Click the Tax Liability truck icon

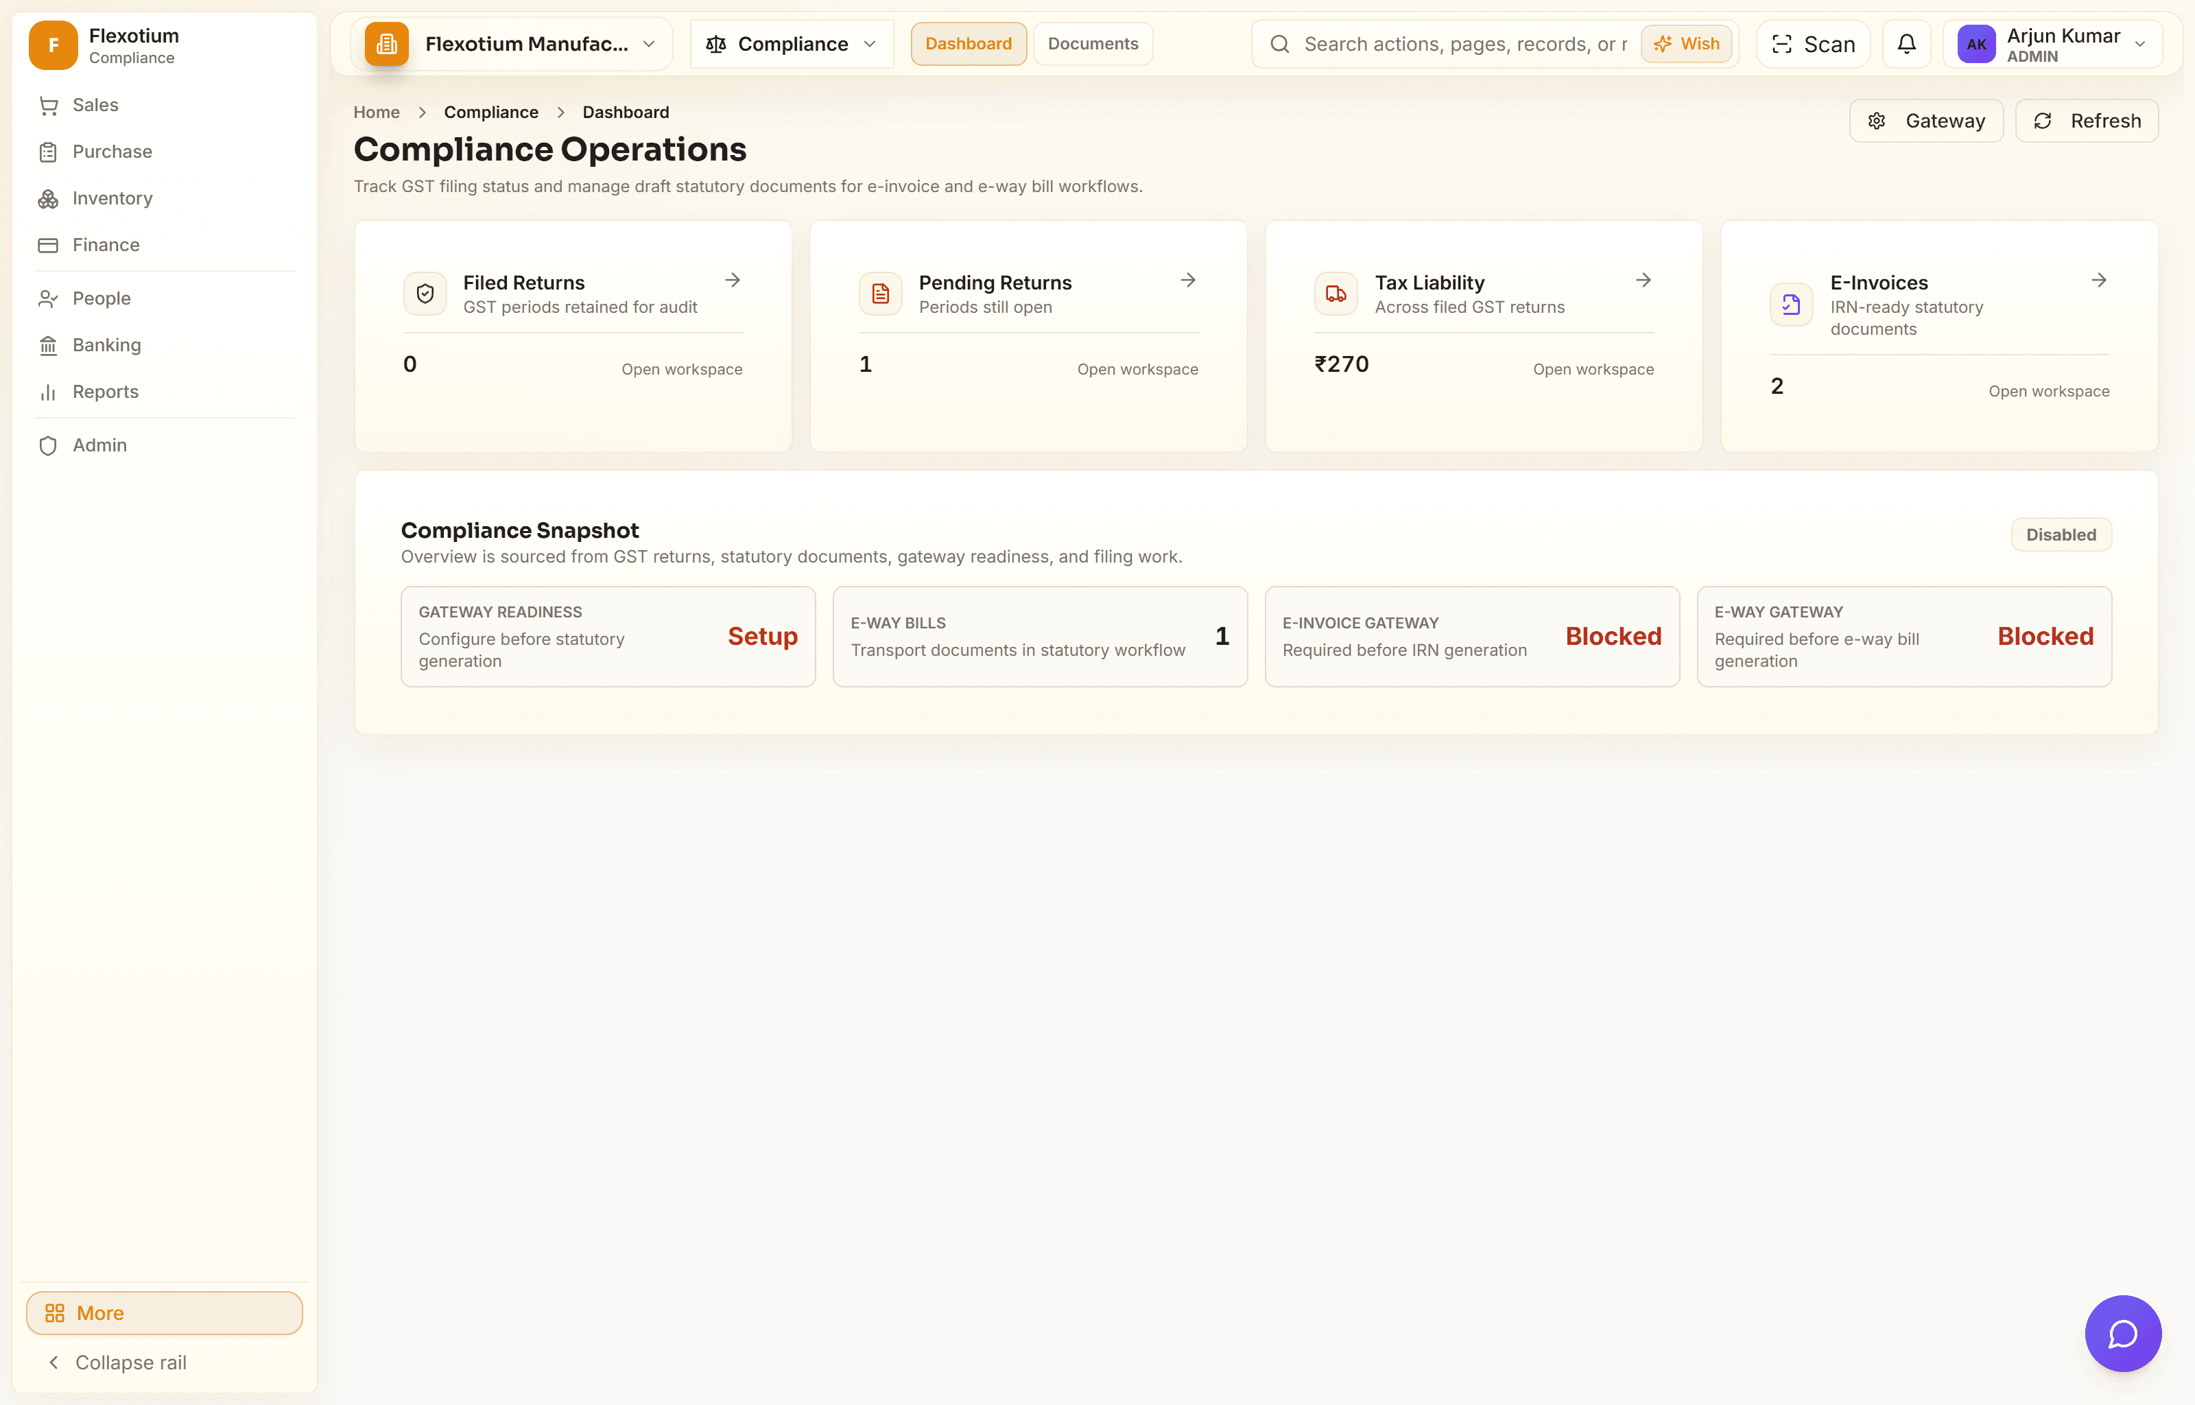[1336, 294]
